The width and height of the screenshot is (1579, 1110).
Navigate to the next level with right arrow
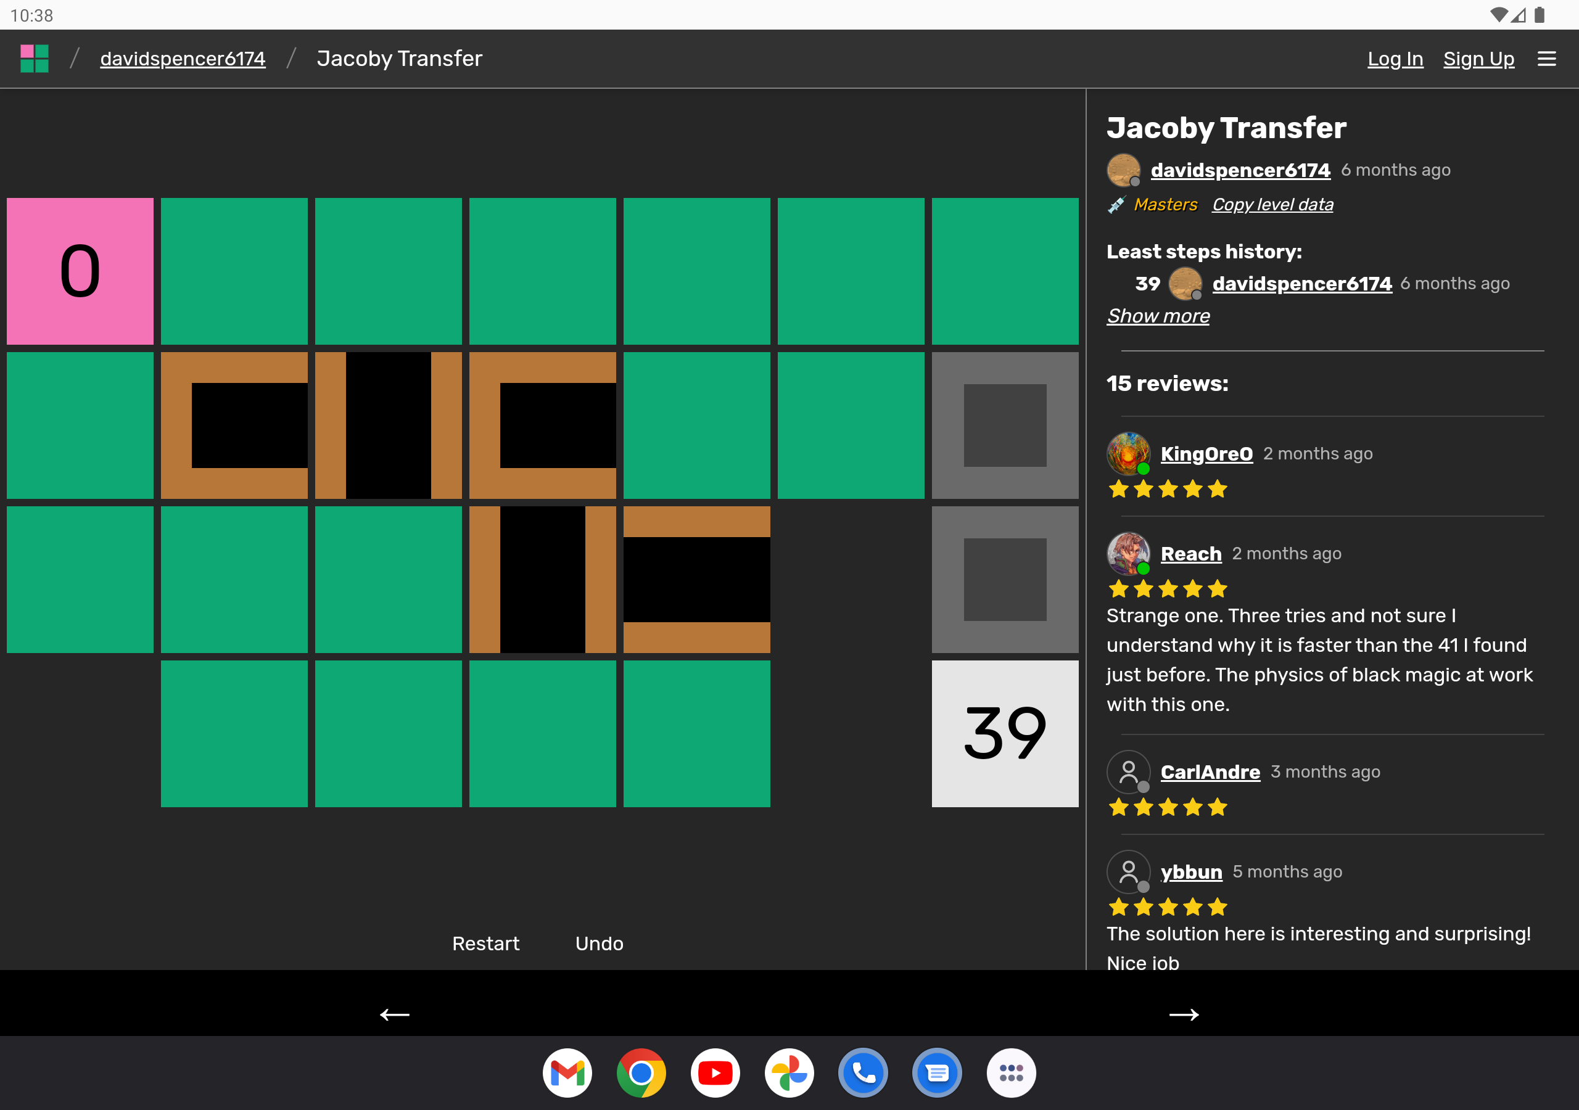[1184, 1014]
